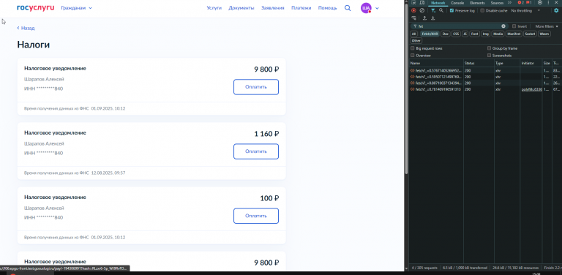The height and width of the screenshot is (275, 562).
Task: Open network conditions wifi icon
Action: 413,18
